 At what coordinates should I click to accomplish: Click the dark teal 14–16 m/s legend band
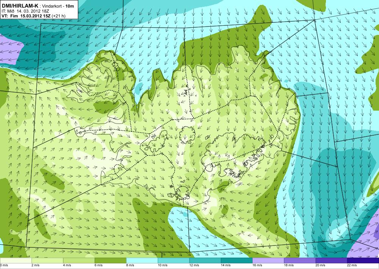[237, 261]
